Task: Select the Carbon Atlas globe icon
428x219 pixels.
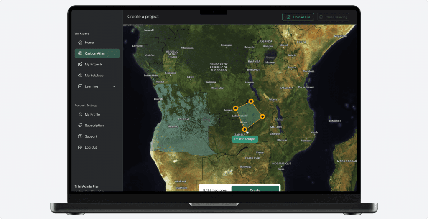Action: (x=80, y=53)
